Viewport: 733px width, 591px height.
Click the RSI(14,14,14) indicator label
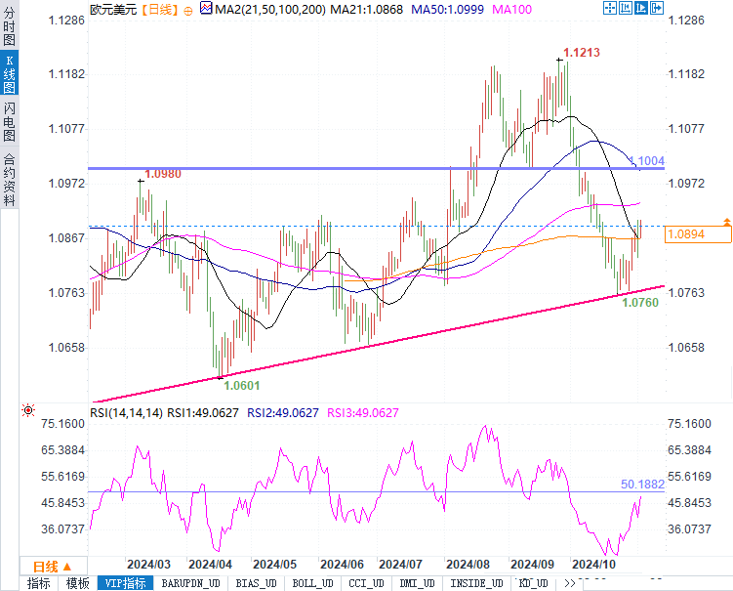pos(126,412)
